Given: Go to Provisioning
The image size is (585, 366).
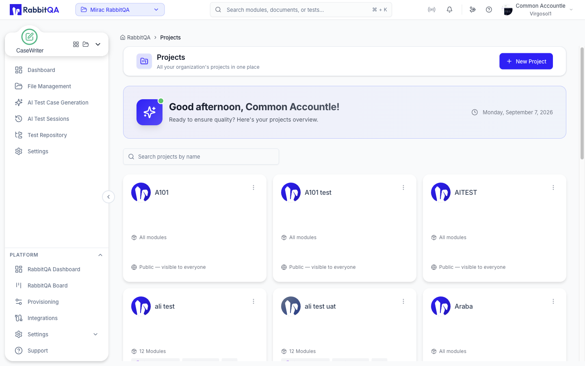Looking at the screenshot, I should (x=57, y=302).
